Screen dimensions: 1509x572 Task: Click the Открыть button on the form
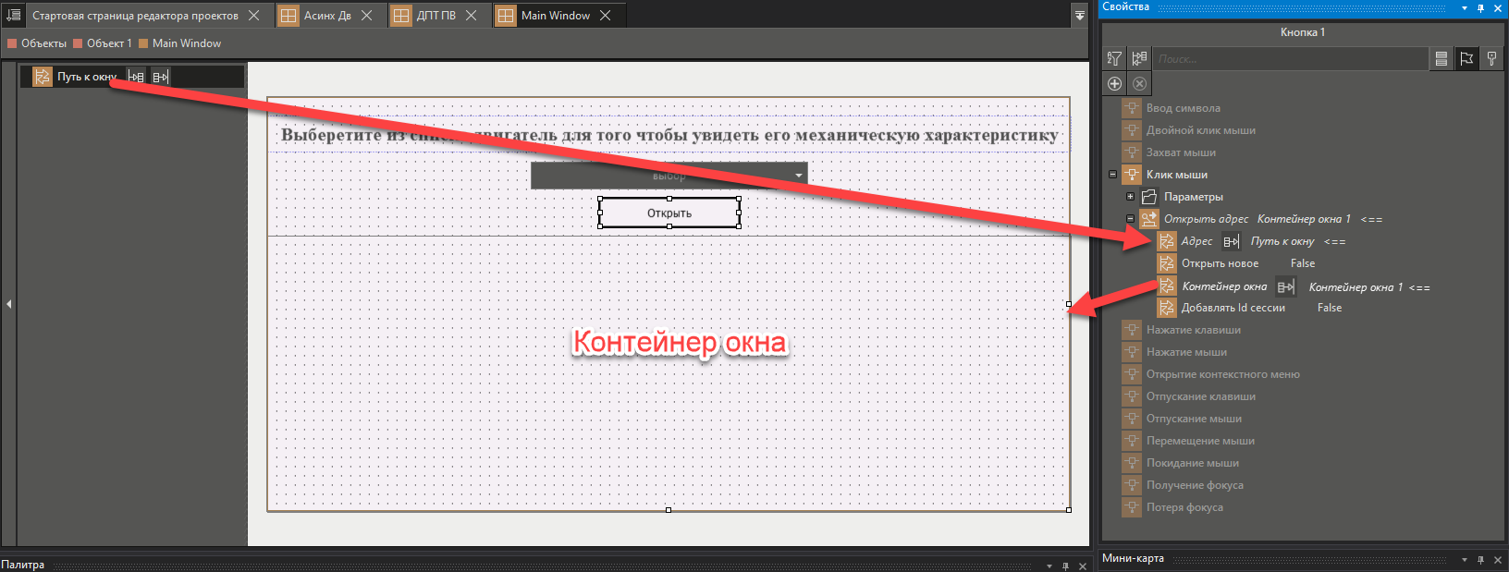point(669,213)
